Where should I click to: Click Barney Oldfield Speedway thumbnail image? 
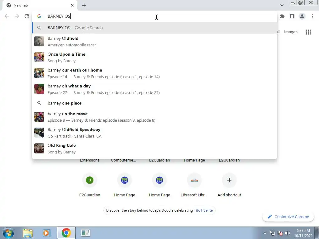39,133
